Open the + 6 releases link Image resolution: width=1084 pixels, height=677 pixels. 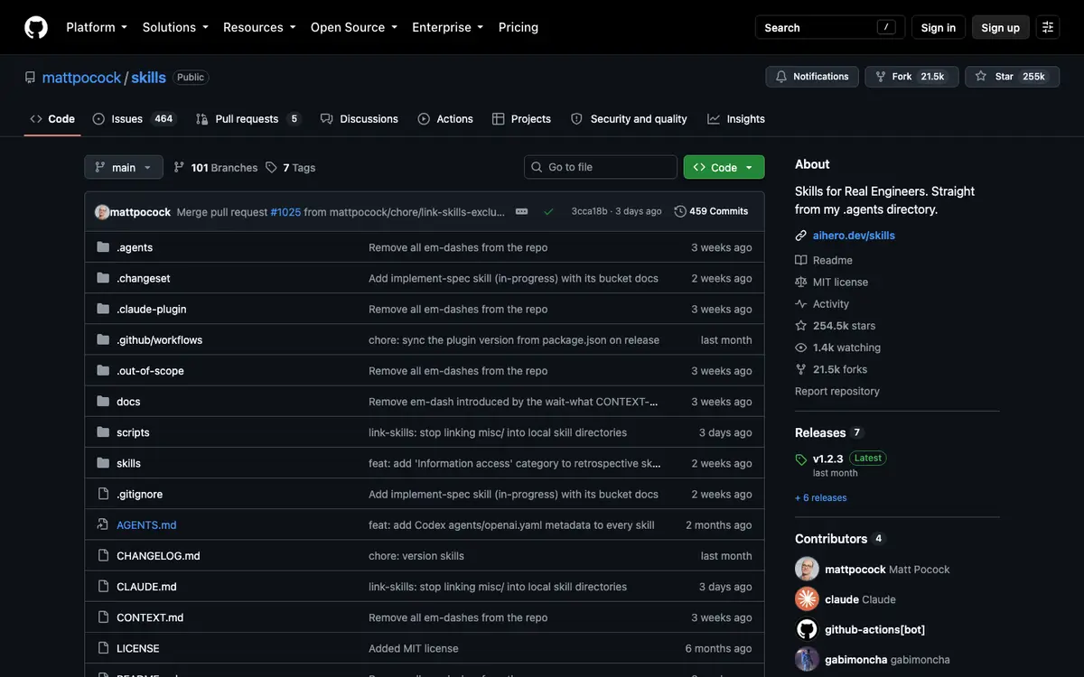click(x=821, y=497)
